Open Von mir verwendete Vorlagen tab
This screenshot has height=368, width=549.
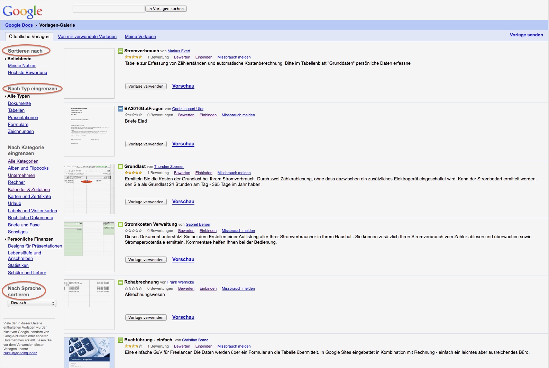point(87,37)
